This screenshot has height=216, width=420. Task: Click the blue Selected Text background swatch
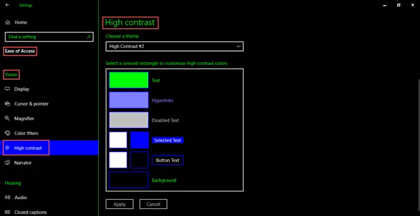[140, 140]
